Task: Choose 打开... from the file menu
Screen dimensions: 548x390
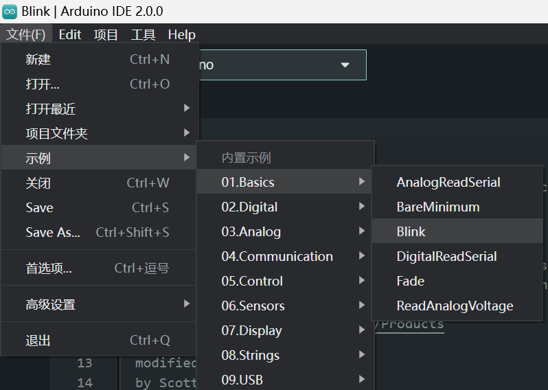Action: point(99,84)
